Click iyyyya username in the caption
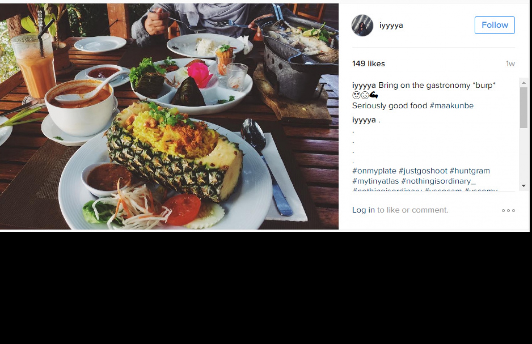Viewport: 532px width, 344px height. click(x=364, y=85)
